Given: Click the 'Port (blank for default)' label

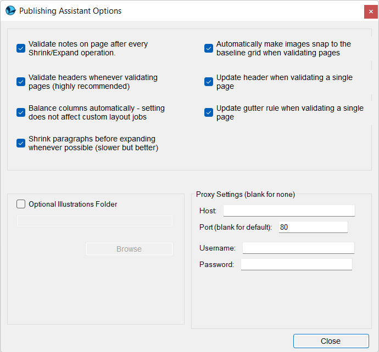Looking at the screenshot, I should [236, 227].
